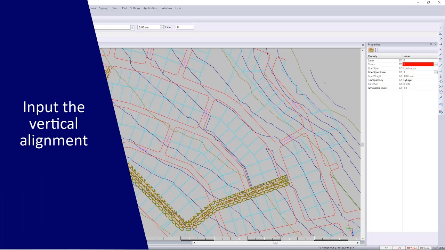Open the 0.00 mm line weight dropdown

pos(162,27)
